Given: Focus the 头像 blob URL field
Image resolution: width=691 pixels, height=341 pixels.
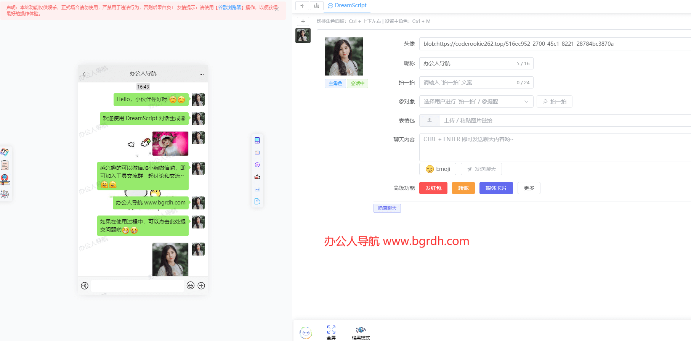Looking at the screenshot, I should pyautogui.click(x=555, y=44).
